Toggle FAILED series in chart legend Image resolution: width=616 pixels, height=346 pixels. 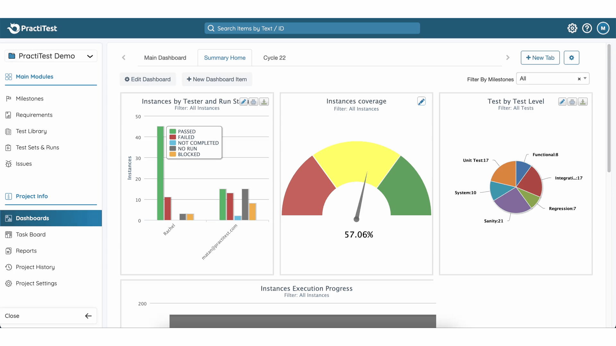tap(186, 137)
